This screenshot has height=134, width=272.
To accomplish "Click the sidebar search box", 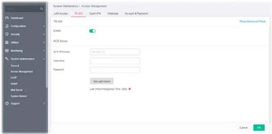I will [x=25, y=8].
